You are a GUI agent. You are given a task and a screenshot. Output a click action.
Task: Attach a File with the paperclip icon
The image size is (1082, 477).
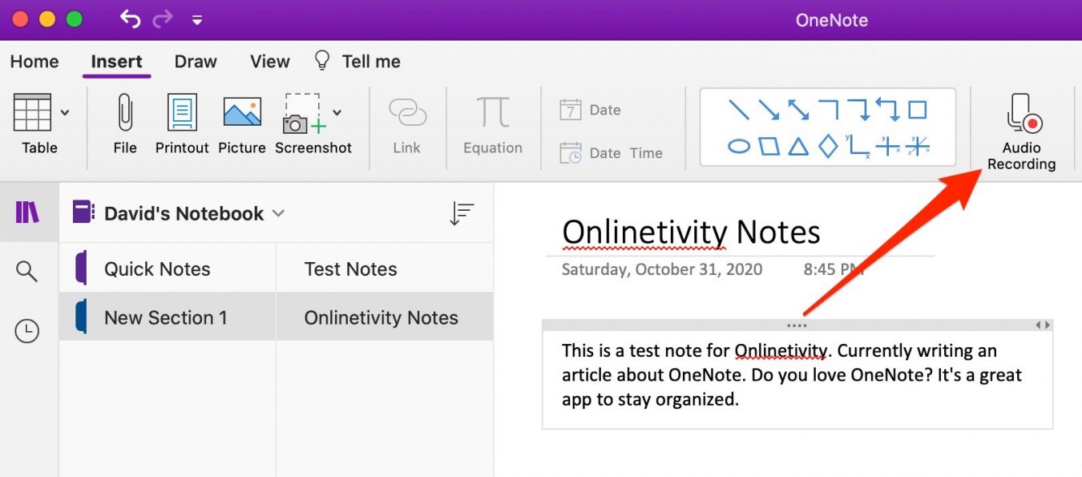click(125, 123)
